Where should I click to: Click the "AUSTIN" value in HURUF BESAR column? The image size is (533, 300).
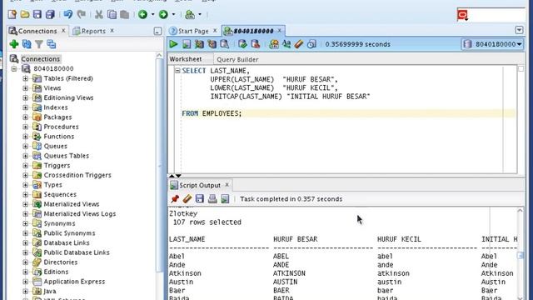[285, 282]
